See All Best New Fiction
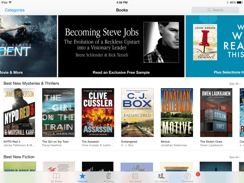 (x=235, y=157)
